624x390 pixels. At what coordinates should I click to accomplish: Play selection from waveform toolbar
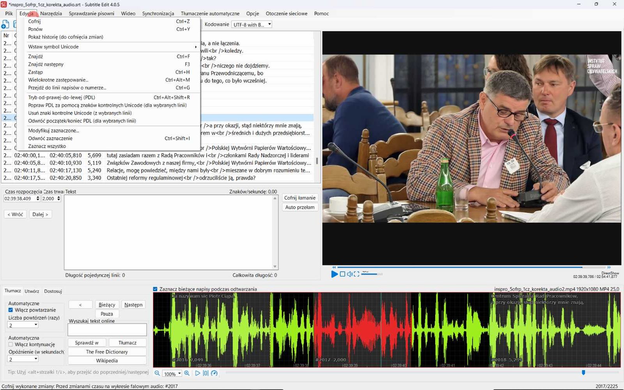[x=197, y=373]
